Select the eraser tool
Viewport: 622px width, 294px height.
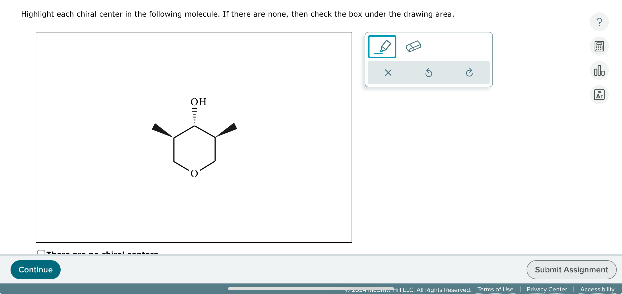(413, 46)
